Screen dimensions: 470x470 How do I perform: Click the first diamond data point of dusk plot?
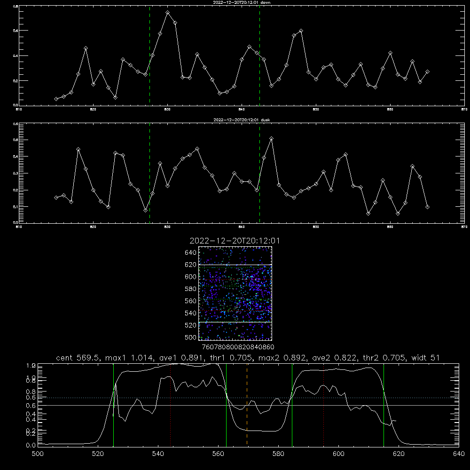pos(56,197)
